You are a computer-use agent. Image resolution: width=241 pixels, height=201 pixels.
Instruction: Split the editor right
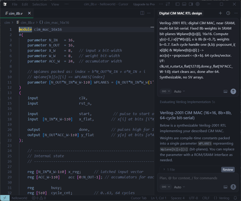(142, 13)
